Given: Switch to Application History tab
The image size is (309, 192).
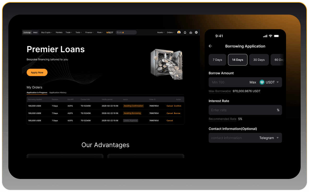Looking at the screenshot, I should 58,93.
